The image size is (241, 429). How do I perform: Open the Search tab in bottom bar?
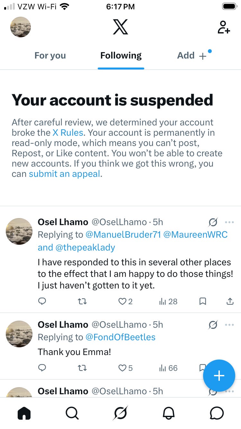[72, 413]
